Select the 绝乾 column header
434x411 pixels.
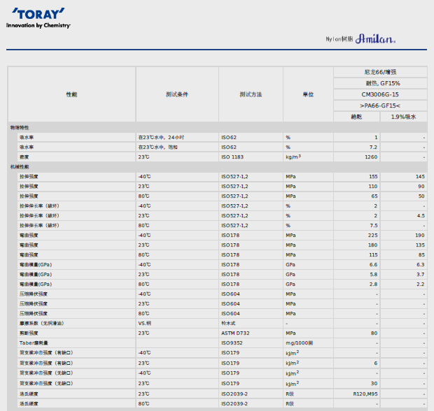pos(357,117)
